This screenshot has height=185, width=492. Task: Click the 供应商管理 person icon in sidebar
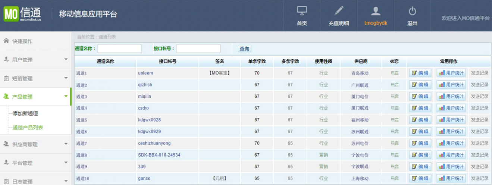point(6,144)
